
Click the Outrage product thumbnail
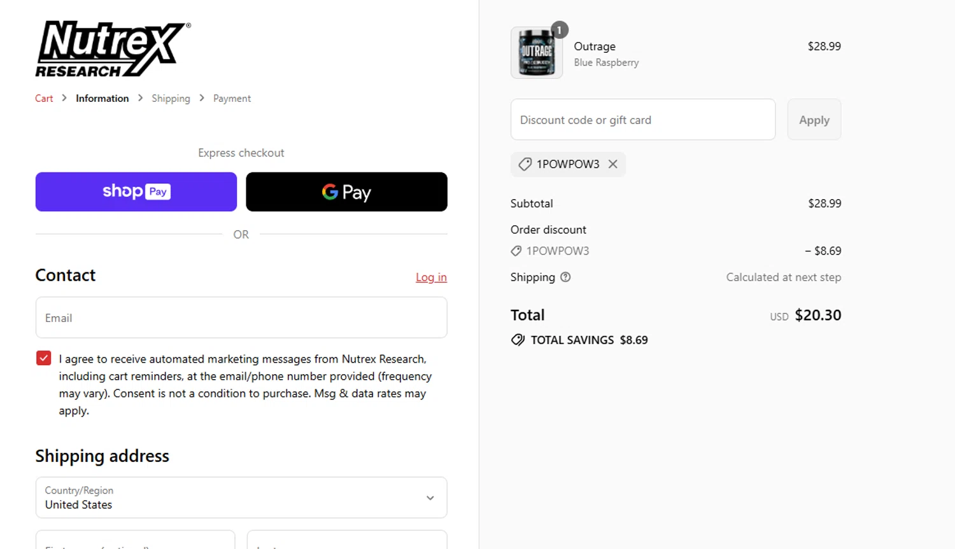[x=537, y=53]
